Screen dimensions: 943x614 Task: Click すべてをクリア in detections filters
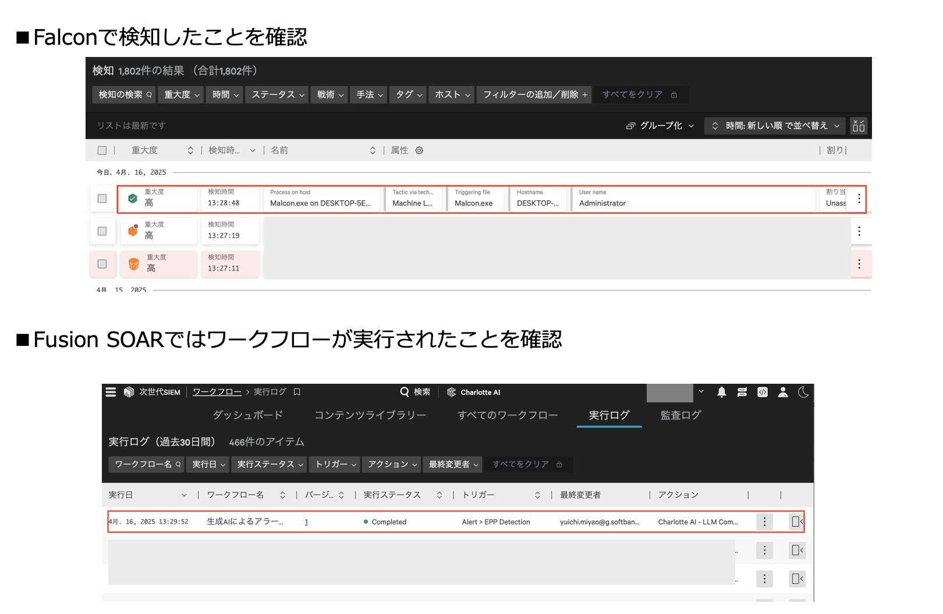(640, 95)
